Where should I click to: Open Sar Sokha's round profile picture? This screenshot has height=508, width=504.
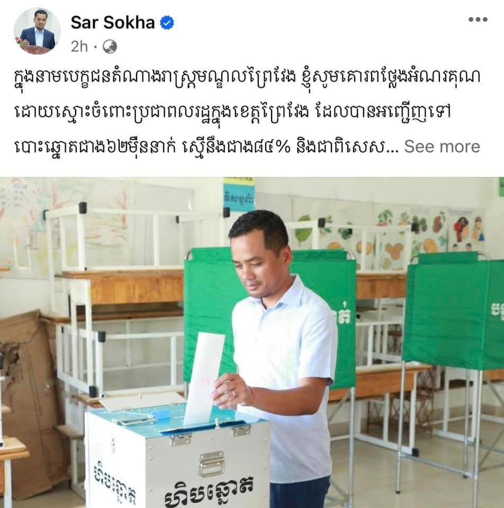37,31
